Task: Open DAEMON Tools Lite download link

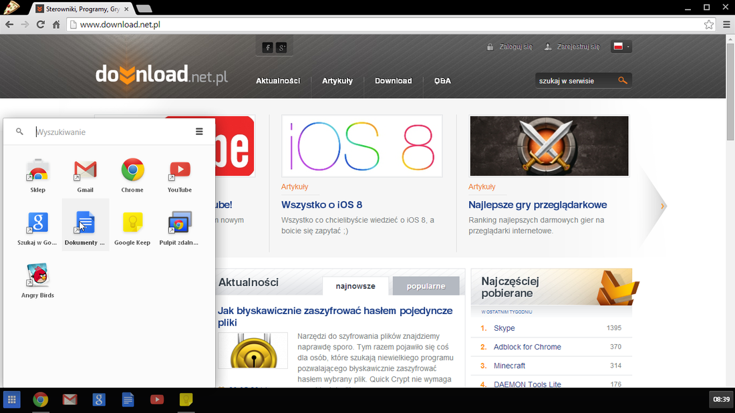Action: pos(527,384)
